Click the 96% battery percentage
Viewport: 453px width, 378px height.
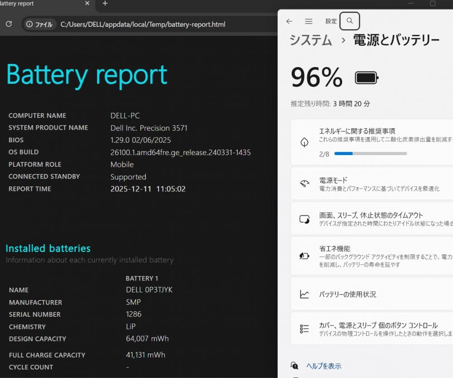(317, 77)
